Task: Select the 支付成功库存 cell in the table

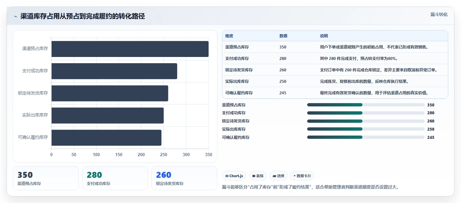Action: click(x=237, y=59)
